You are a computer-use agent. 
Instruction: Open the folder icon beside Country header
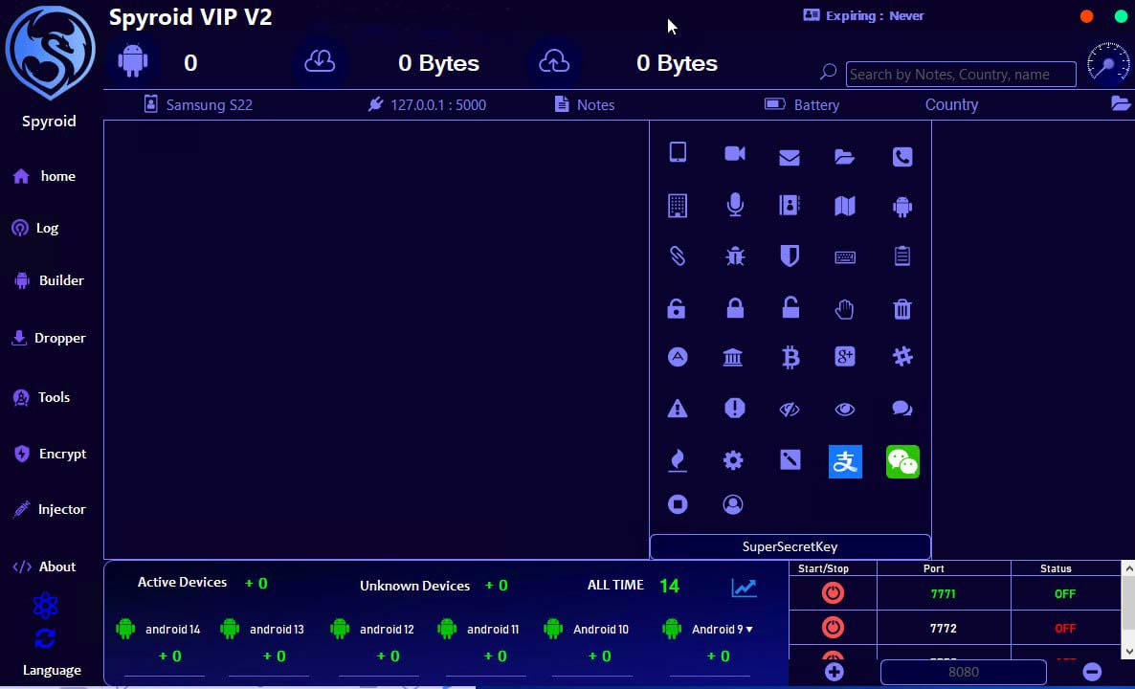[x=1121, y=103]
